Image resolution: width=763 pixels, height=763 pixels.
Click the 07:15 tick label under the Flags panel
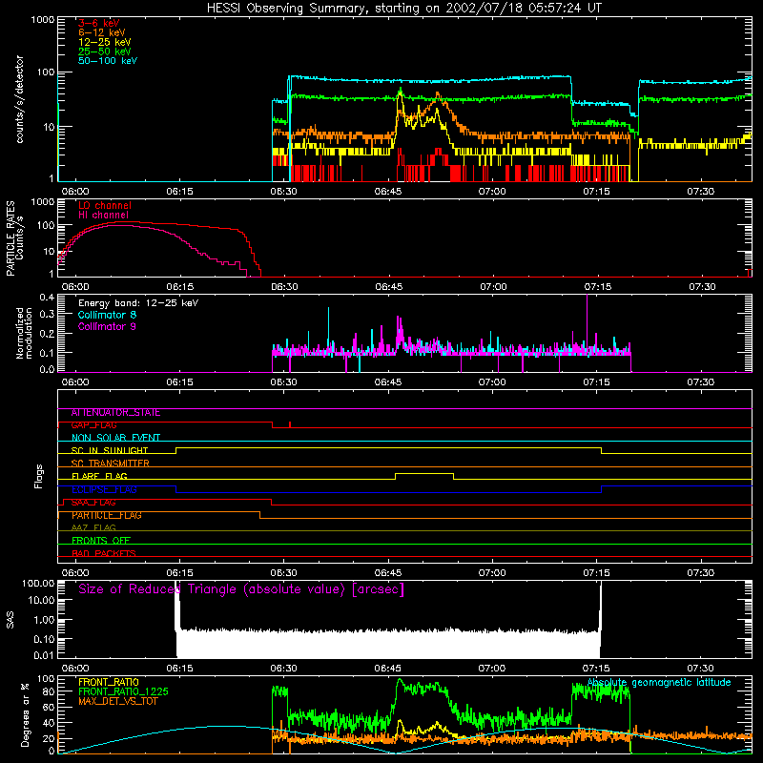(597, 573)
